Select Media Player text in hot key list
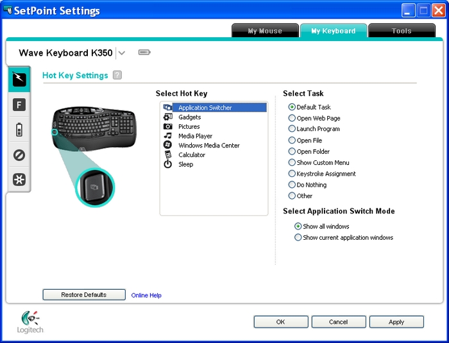The image size is (449, 343). pyautogui.click(x=195, y=136)
